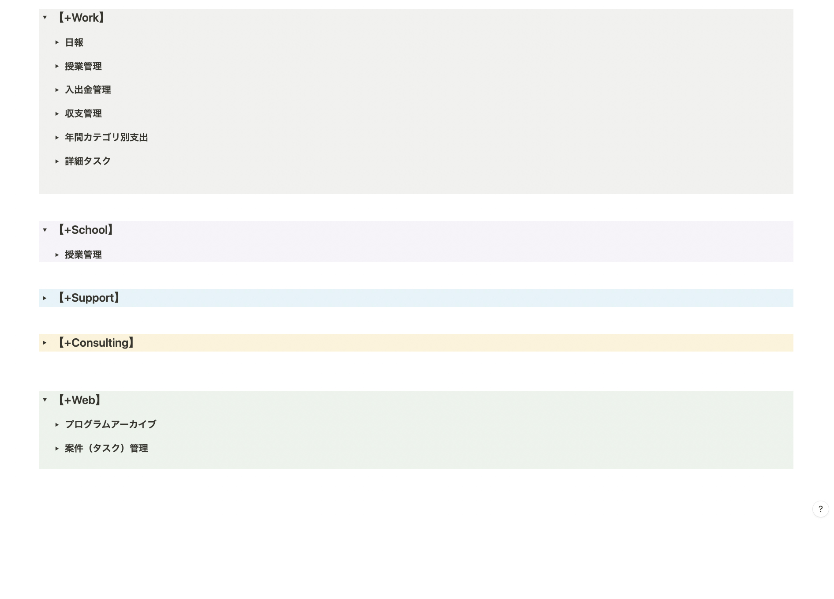
Task: Expand the 【+Support】 toggle section
Action: pos(45,298)
